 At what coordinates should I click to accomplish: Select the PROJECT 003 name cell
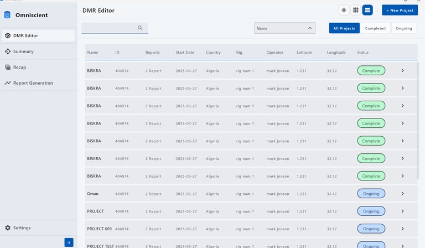(99, 229)
